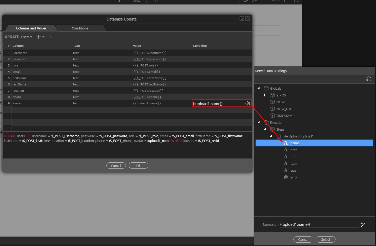Screen dimensions: 376x246
Task: Click the {{$_POST.username}} value cell
Action: tap(162, 53)
